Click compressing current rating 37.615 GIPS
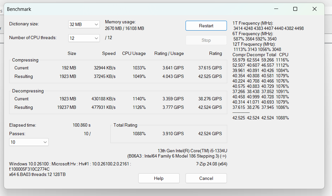The height and width of the screenshot is (196, 332). [x=210, y=68]
